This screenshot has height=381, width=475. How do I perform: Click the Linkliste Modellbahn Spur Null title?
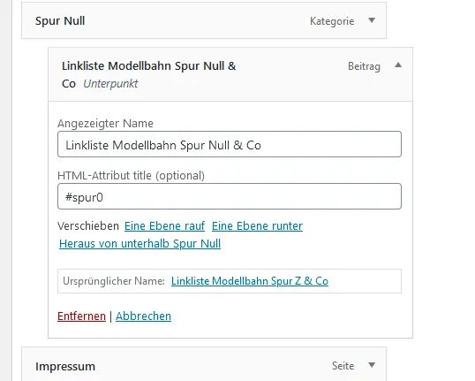click(148, 74)
